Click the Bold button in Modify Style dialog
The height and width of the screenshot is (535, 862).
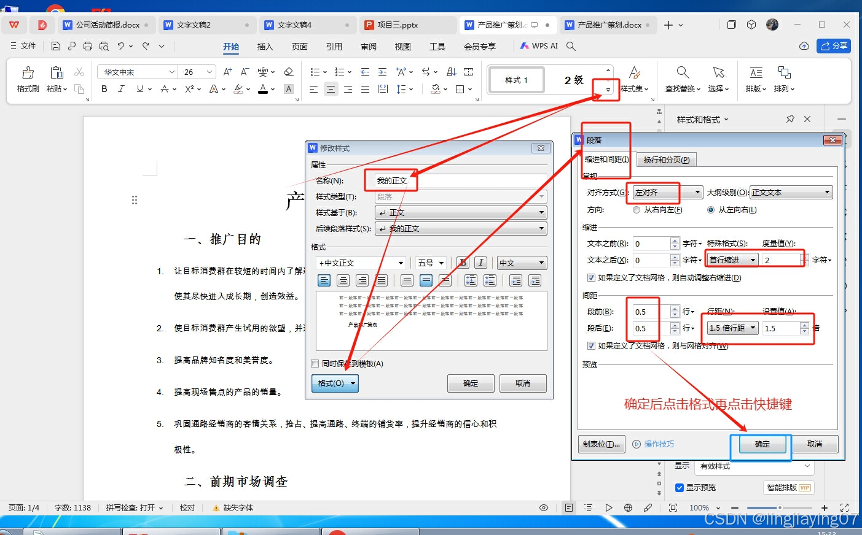(x=463, y=263)
